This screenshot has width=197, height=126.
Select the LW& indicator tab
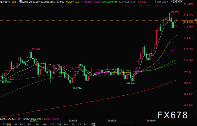[x=66, y=124]
